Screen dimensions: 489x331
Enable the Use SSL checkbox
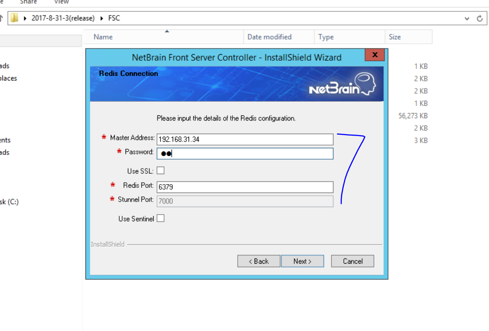pos(161,170)
